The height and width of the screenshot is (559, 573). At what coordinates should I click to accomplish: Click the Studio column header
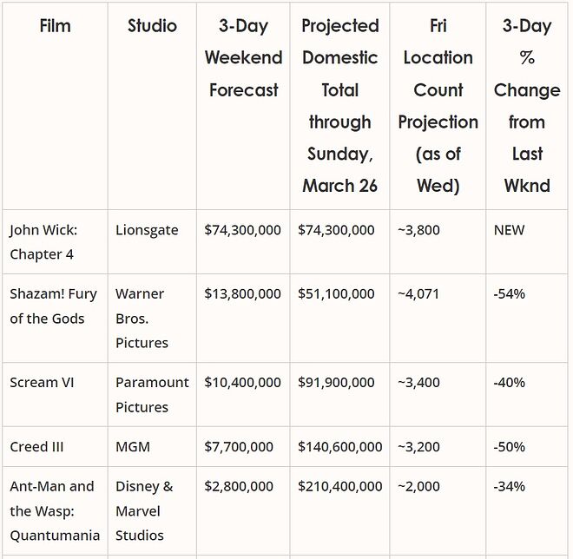pyautogui.click(x=152, y=26)
